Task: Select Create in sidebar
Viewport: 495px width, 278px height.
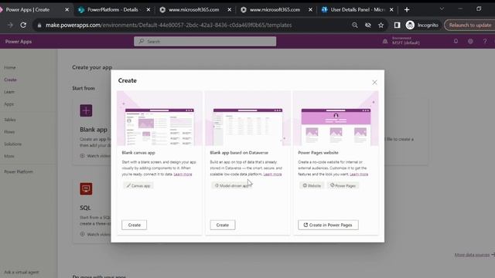Action: click(10, 80)
